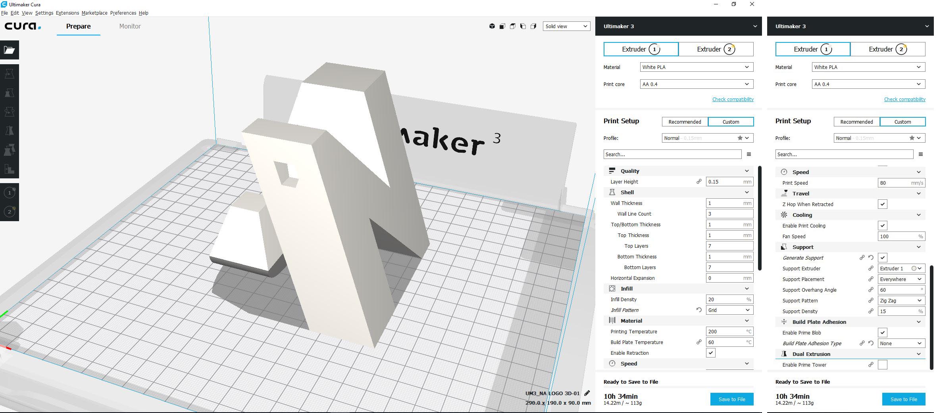Image resolution: width=939 pixels, height=413 pixels.
Task: Open Print core dropdown in right settings panel
Action: (868, 84)
